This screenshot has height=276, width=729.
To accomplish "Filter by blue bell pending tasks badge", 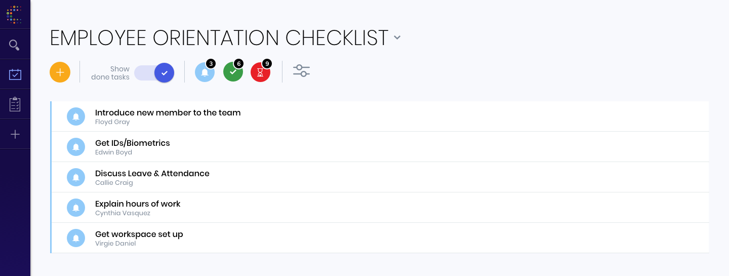I will click(205, 72).
